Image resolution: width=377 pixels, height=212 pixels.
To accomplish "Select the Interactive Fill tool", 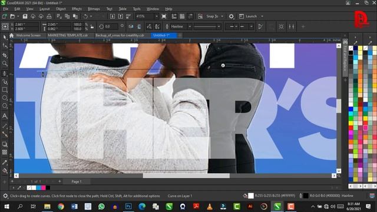I will pos(5,171).
